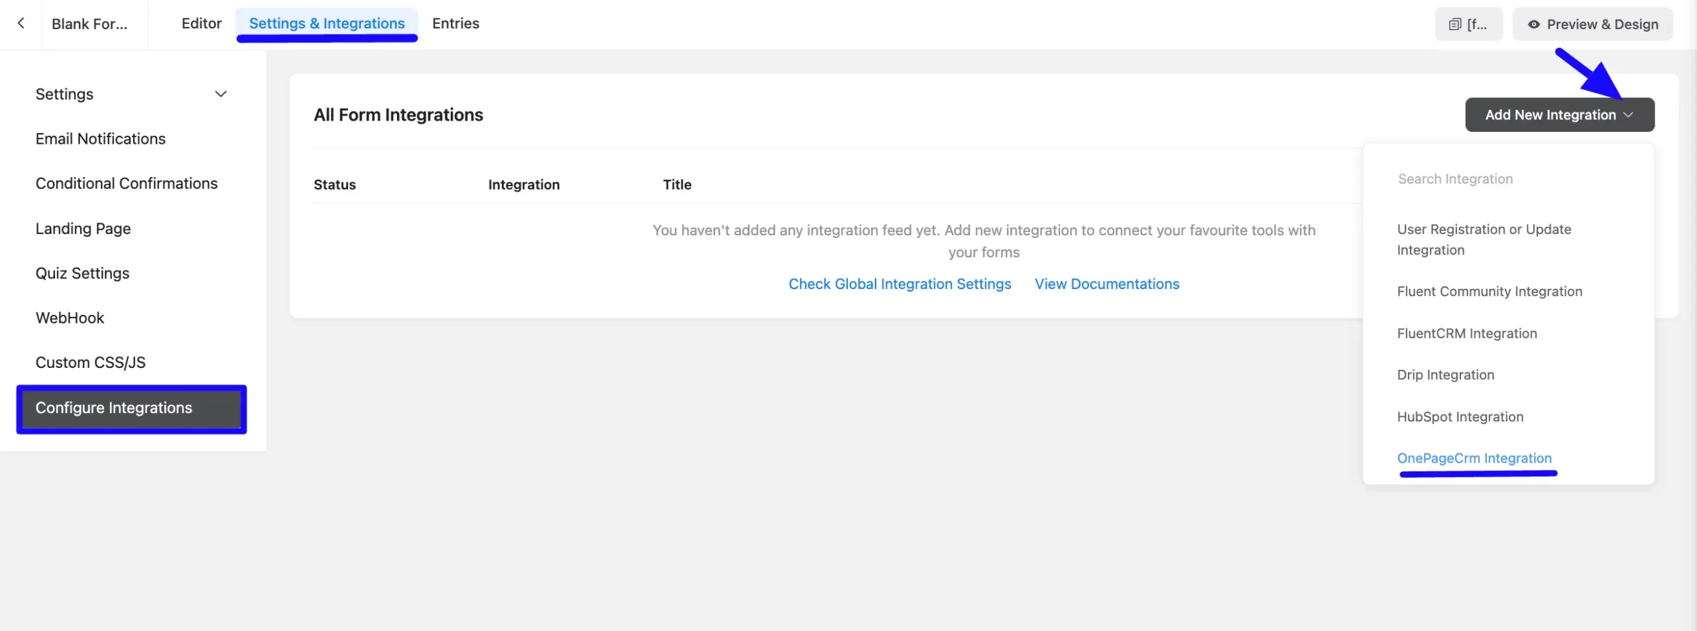Choose FluentCRM Integration

(1467, 333)
